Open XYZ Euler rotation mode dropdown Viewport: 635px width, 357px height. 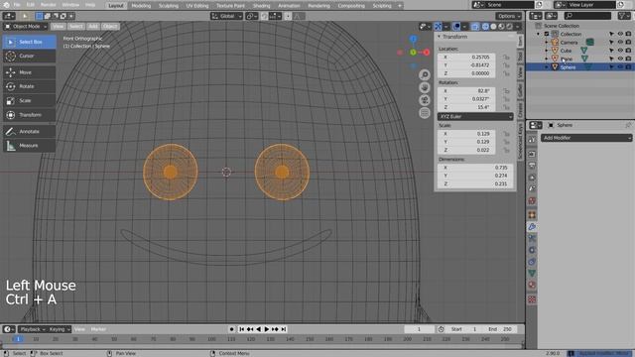[x=475, y=117]
